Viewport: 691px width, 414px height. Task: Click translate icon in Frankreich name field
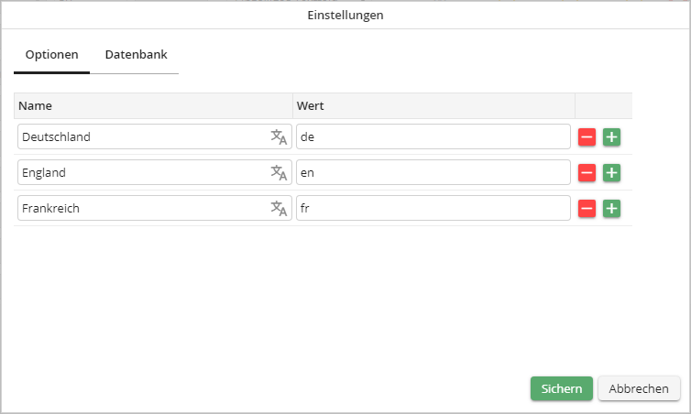(279, 209)
